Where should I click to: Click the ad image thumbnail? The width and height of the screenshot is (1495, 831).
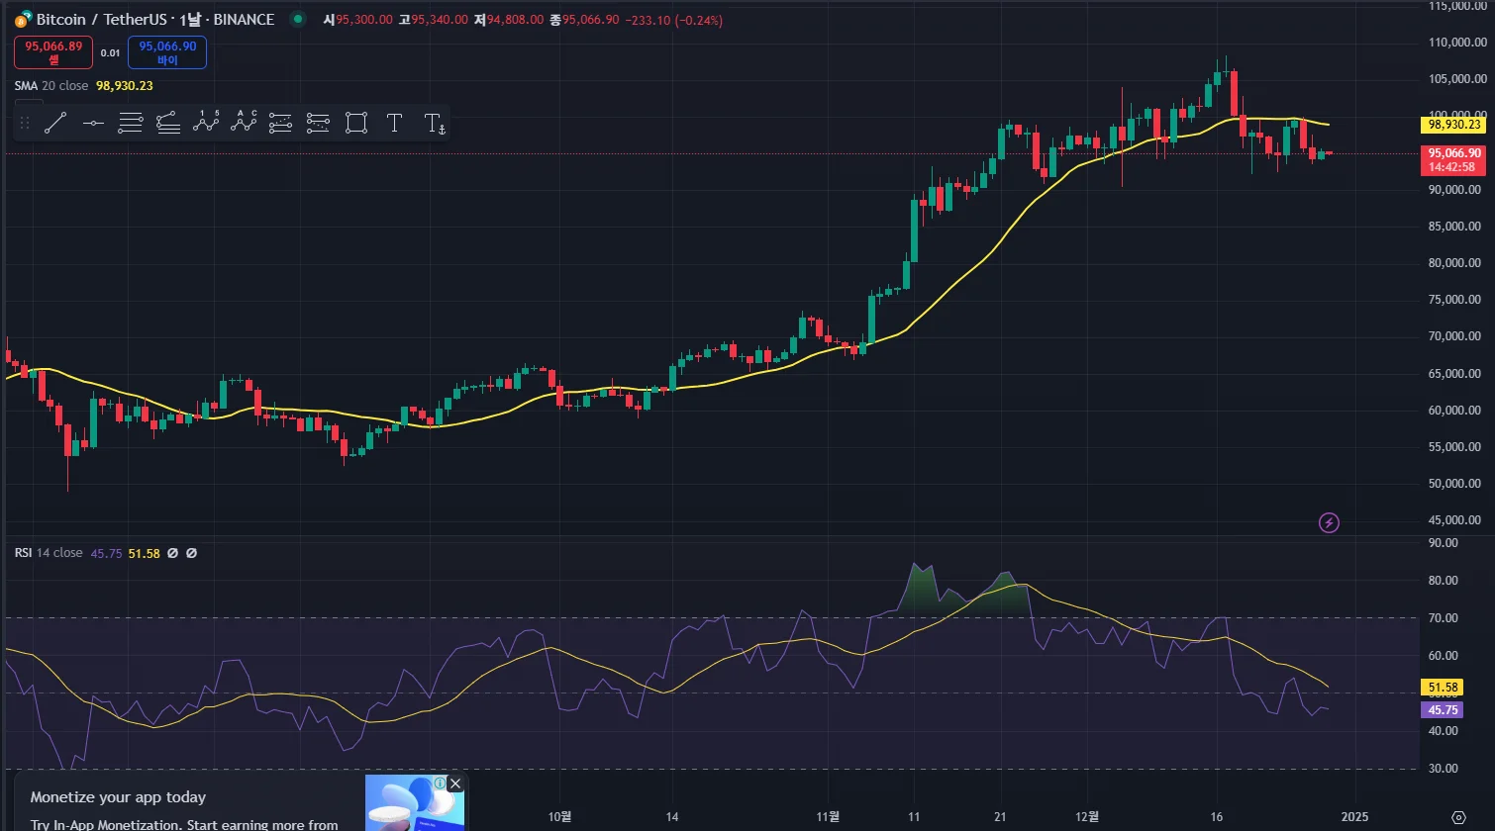[x=413, y=802]
